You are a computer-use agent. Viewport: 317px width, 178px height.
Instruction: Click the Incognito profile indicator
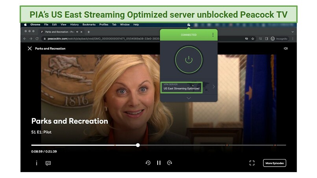click(x=279, y=39)
